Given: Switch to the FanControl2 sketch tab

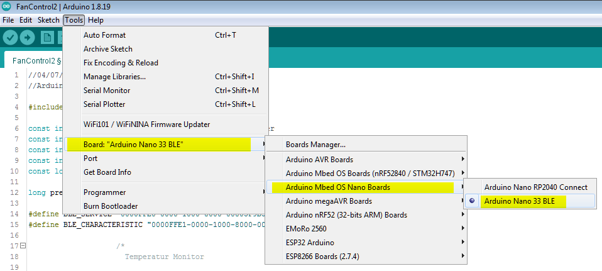Looking at the screenshot, I should tap(34, 60).
